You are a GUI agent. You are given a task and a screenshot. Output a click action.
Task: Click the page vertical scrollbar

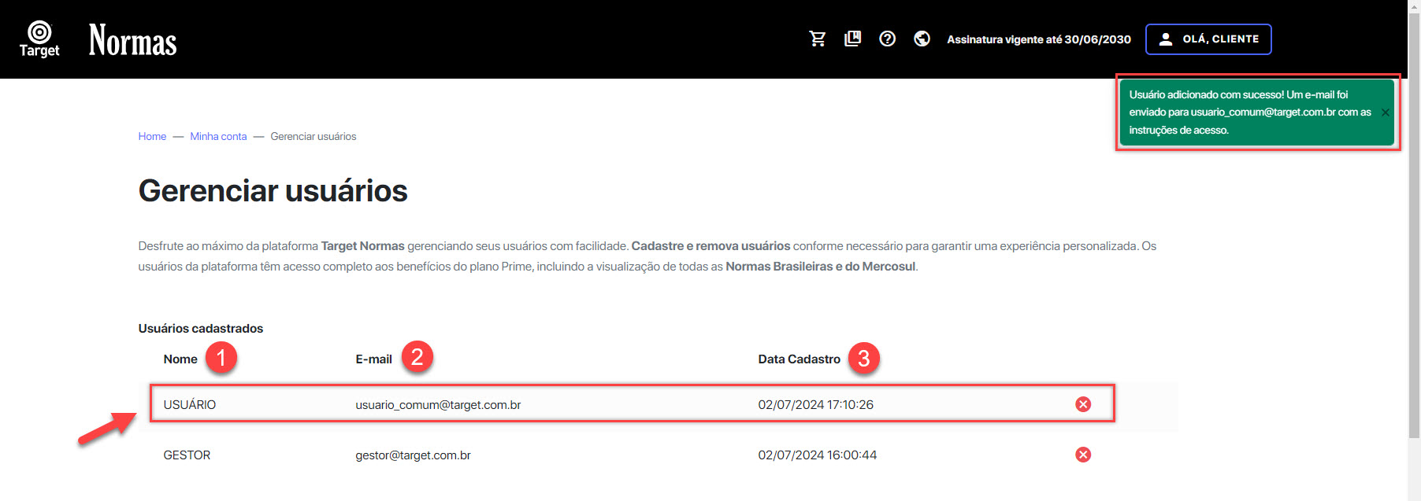[1414, 236]
